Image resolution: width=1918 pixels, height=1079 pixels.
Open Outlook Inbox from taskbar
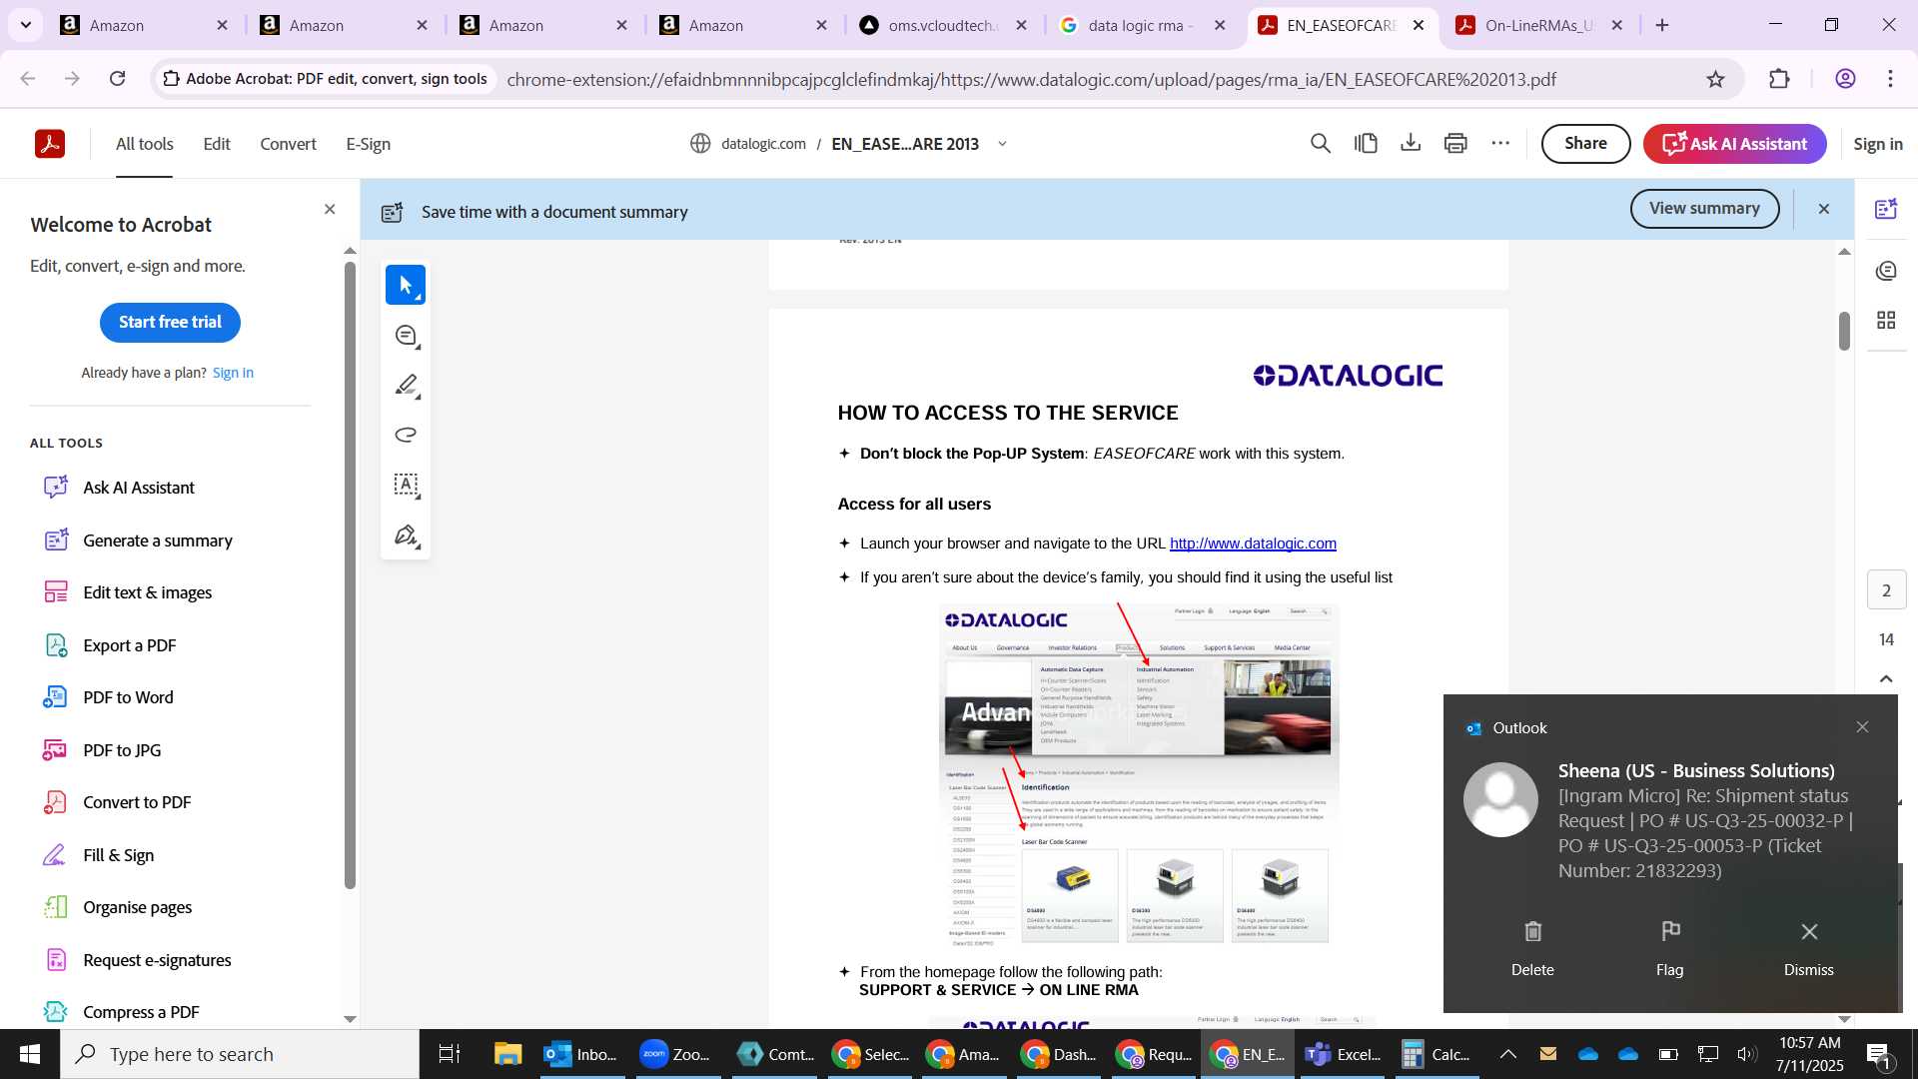(x=581, y=1054)
